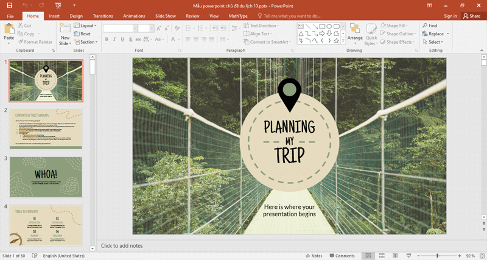Switch to the Transitions tab
Screen dimensions: 487x260
point(103,16)
